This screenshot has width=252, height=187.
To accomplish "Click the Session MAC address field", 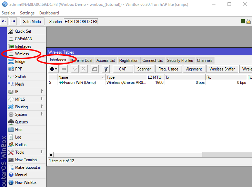I will pos(81,21).
